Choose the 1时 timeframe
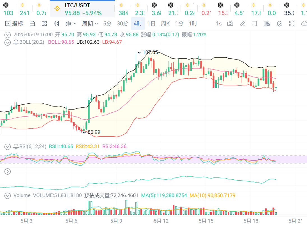This screenshot has height=225, width=307. click(193, 23)
